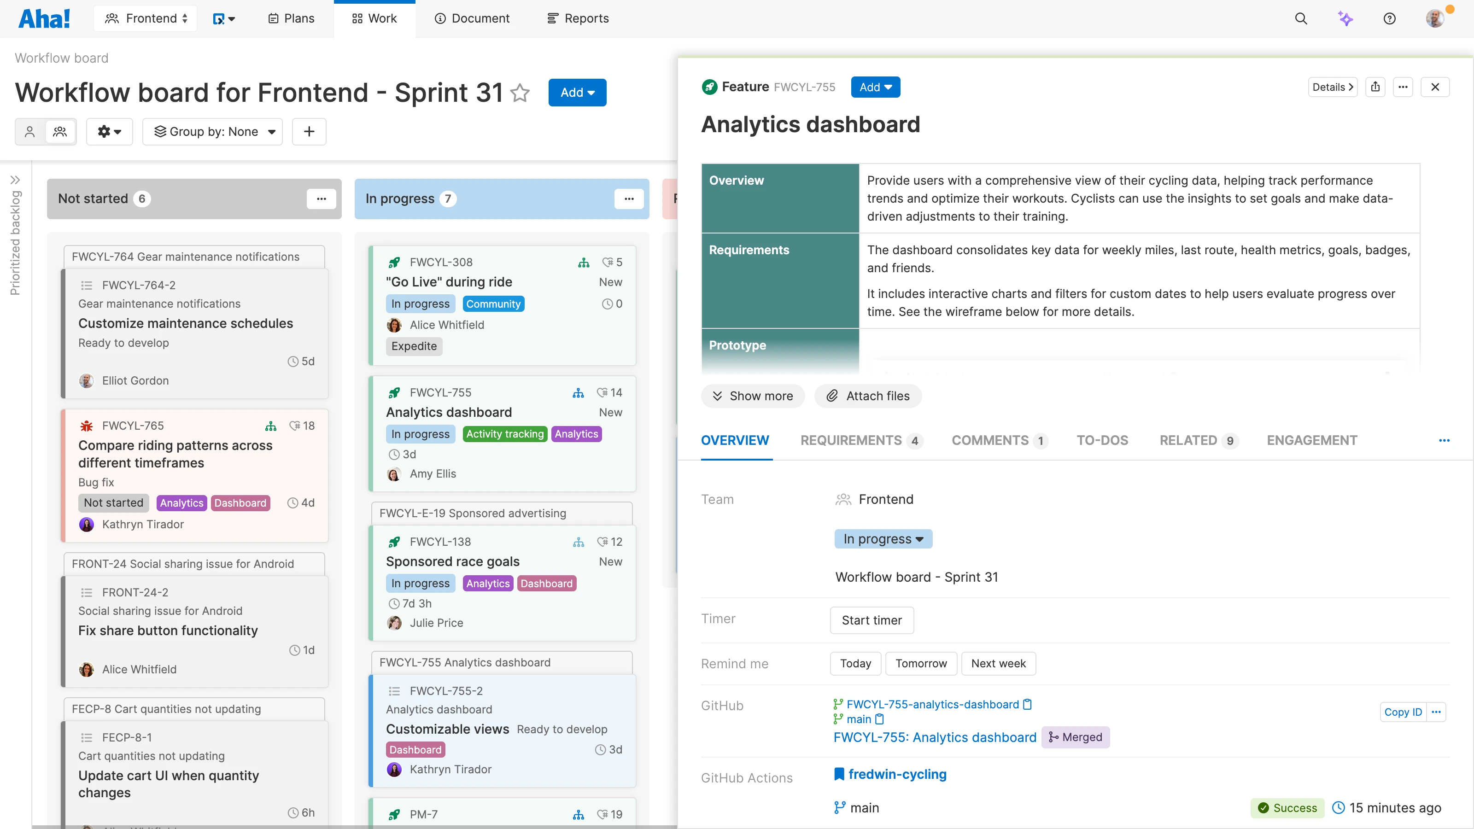Expand the collapsed Prioritized backlog panel
This screenshot has width=1474, height=829.
tap(17, 179)
